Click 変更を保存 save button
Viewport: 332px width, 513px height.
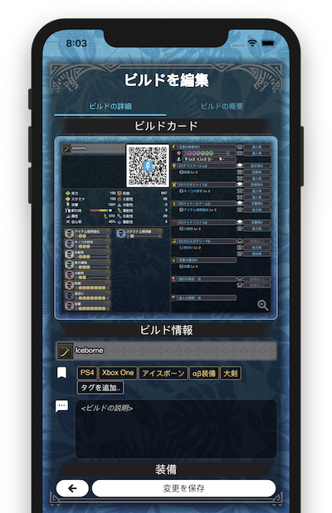coord(184,488)
